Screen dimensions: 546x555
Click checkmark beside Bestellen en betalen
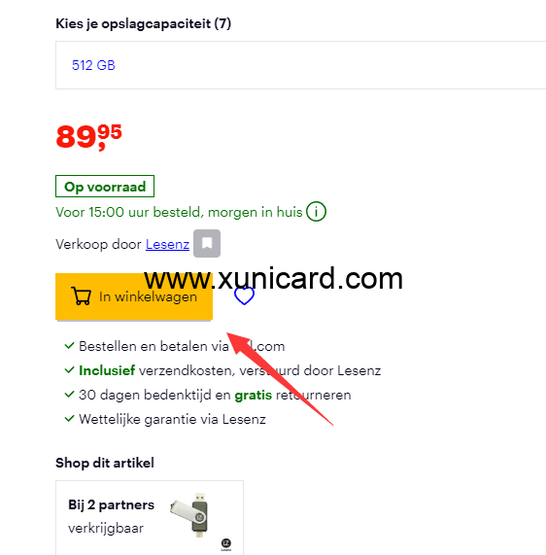click(69, 345)
